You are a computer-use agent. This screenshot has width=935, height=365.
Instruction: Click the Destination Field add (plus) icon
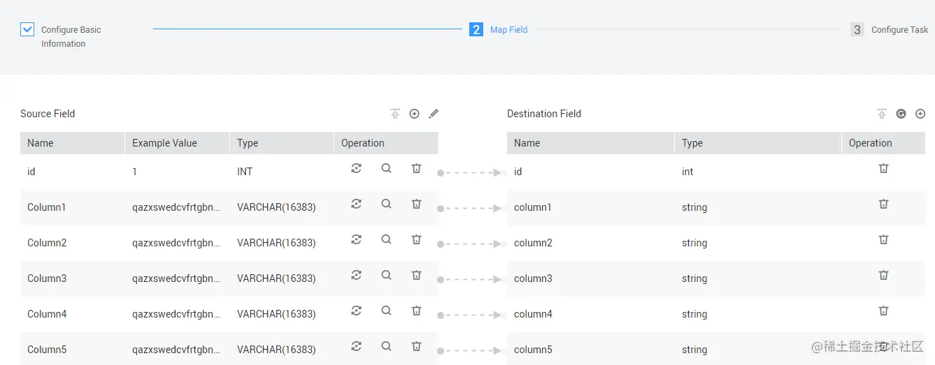[x=920, y=114]
